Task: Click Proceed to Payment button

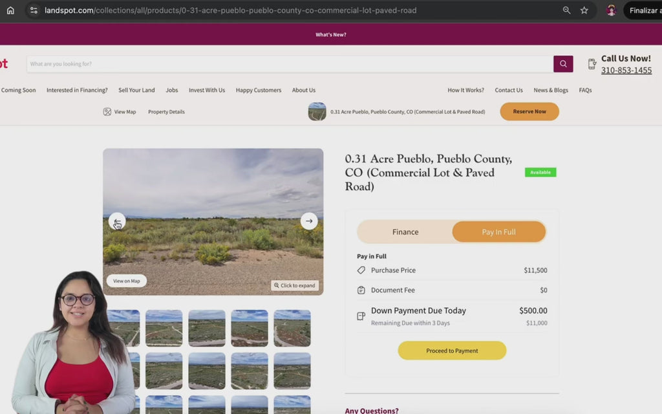Action: pyautogui.click(x=452, y=351)
